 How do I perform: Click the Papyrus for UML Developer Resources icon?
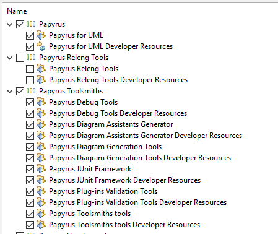coord(41,46)
